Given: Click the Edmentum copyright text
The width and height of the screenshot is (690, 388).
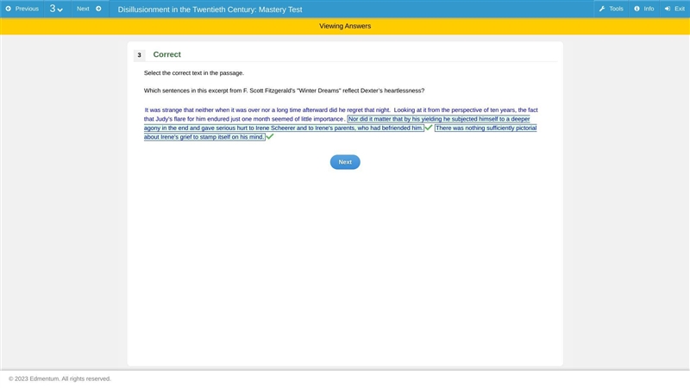Looking at the screenshot, I should coord(60,379).
